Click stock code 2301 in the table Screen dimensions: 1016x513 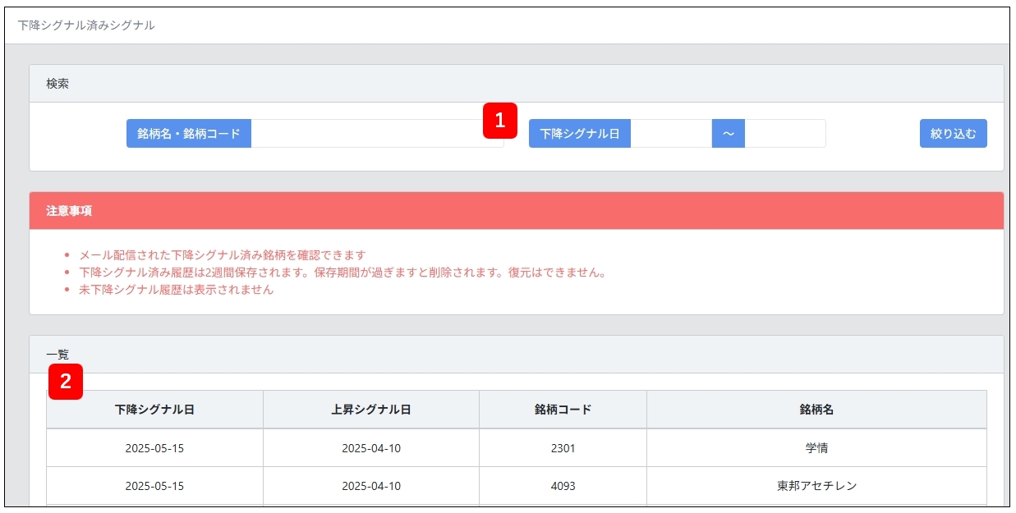tap(563, 449)
